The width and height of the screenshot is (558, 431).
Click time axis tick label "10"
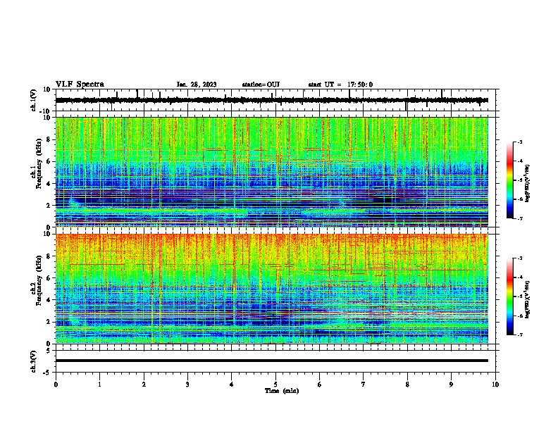click(x=495, y=385)
